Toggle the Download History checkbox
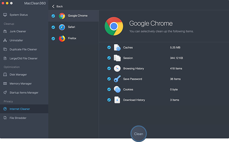The height and width of the screenshot is (142, 229). point(109,100)
